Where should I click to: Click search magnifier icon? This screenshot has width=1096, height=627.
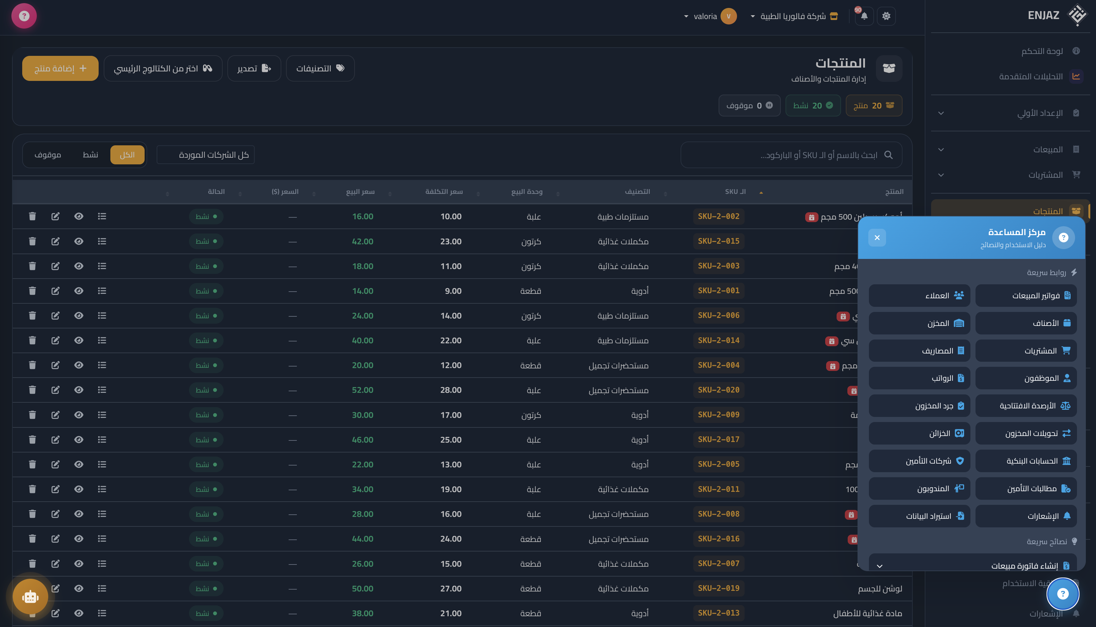889,155
